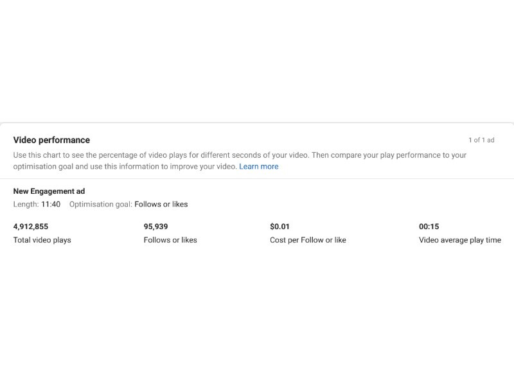
Task: Click the 1 of 1 ad indicator
Action: [481, 139]
